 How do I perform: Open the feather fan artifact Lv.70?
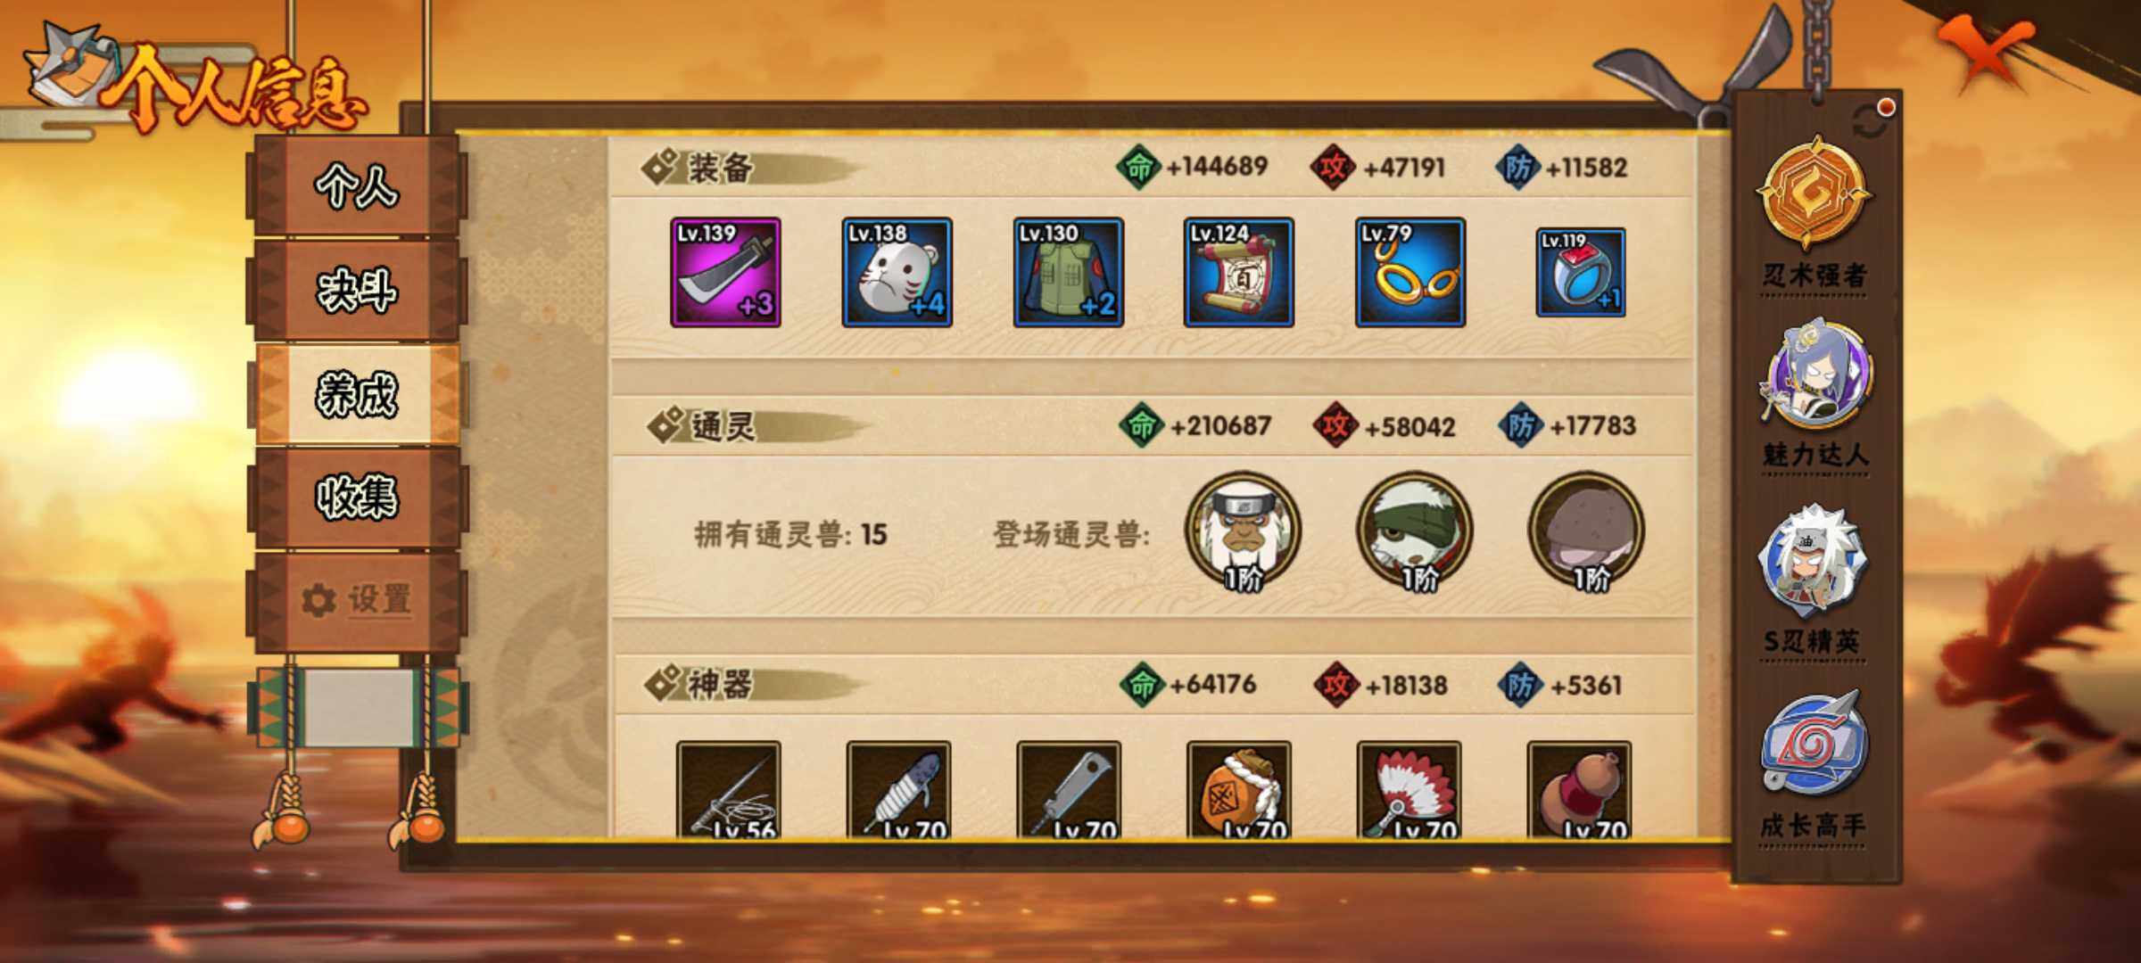tap(1409, 790)
